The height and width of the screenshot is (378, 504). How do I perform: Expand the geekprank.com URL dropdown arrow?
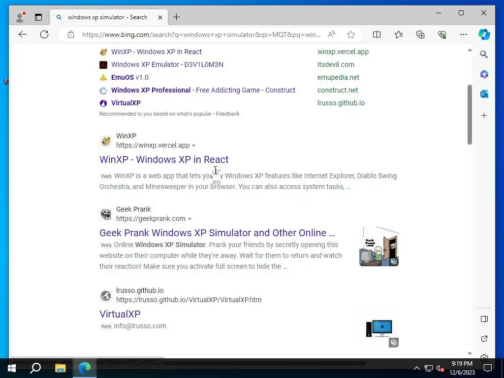tap(189, 219)
